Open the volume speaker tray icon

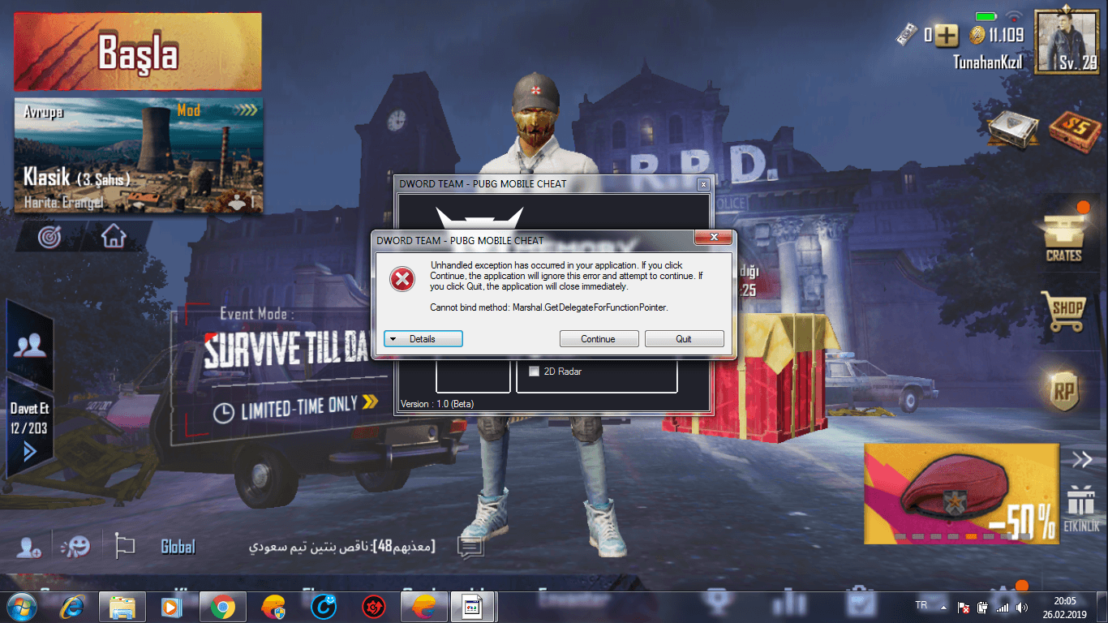click(1022, 607)
